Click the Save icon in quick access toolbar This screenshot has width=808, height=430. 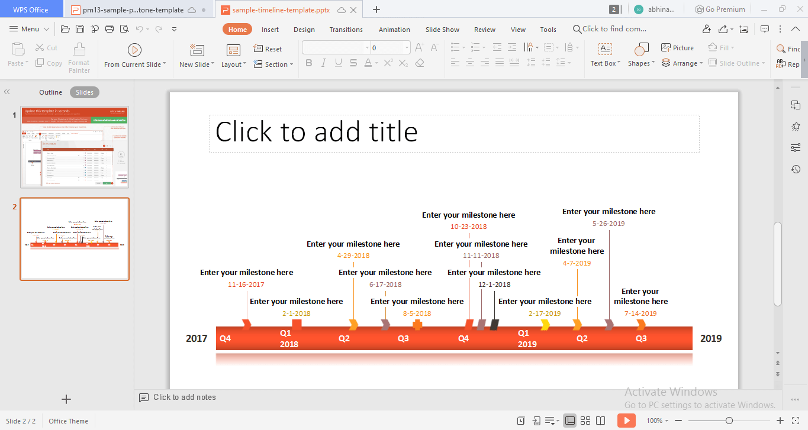pyautogui.click(x=79, y=29)
